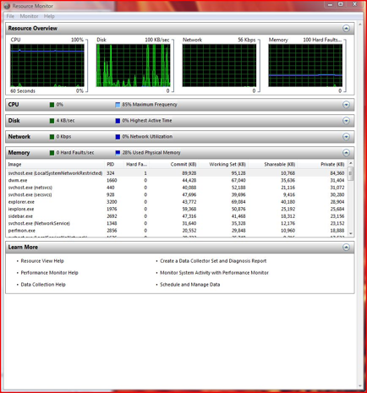The width and height of the screenshot is (367, 393).
Task: Expand the CPU section
Action: pyautogui.click(x=346, y=105)
